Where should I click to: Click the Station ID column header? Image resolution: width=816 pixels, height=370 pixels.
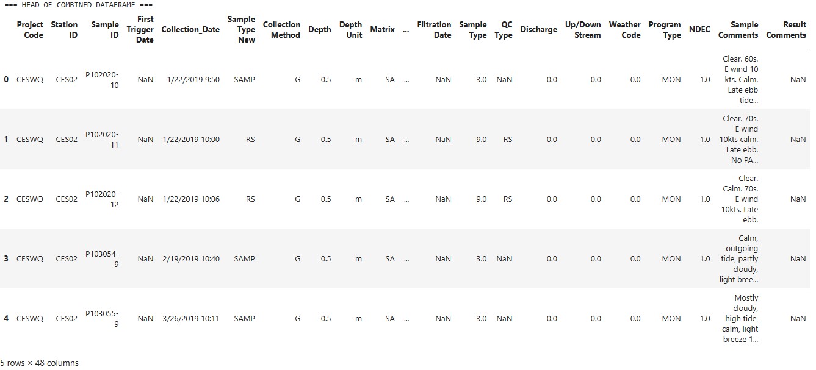point(64,30)
